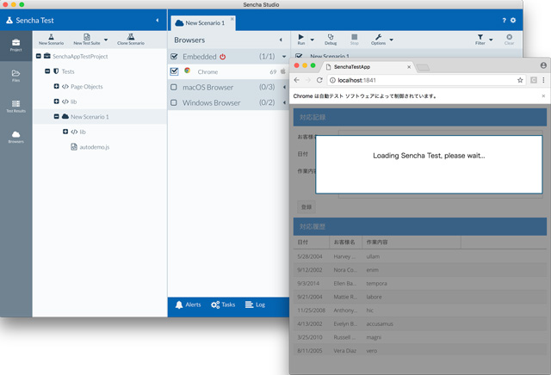This screenshot has width=551, height=375.
Task: Click the 登録 button in the app
Action: coord(306,206)
